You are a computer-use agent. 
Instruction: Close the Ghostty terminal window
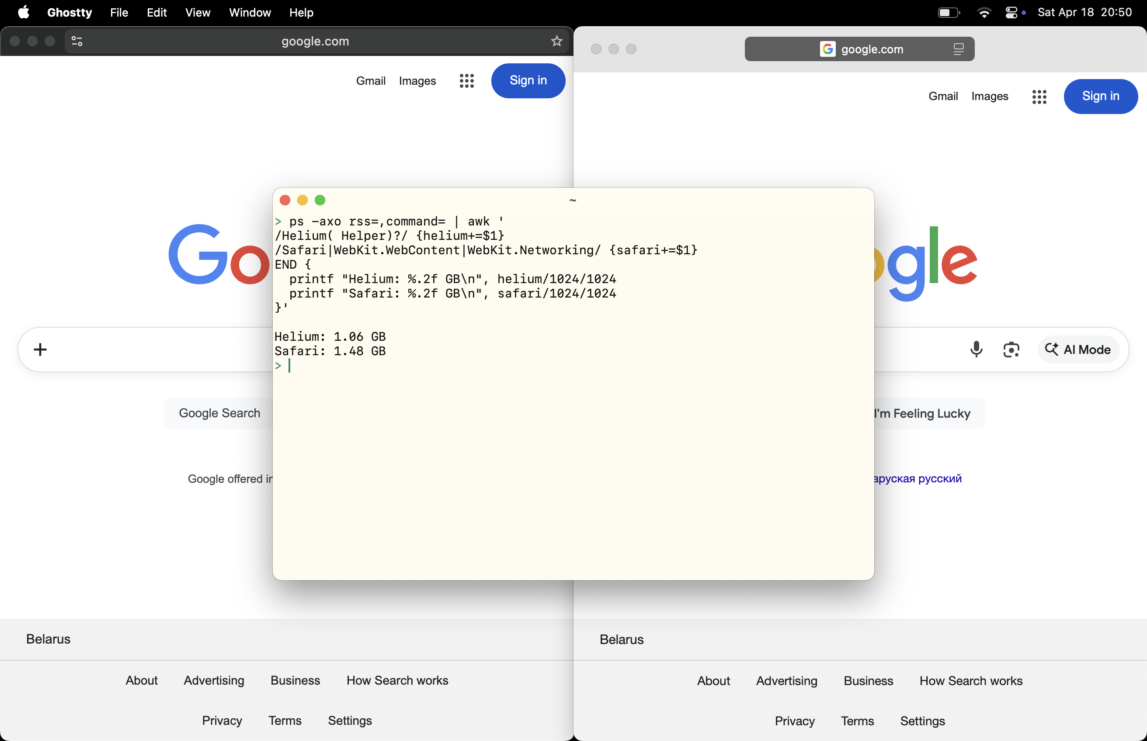(x=285, y=200)
